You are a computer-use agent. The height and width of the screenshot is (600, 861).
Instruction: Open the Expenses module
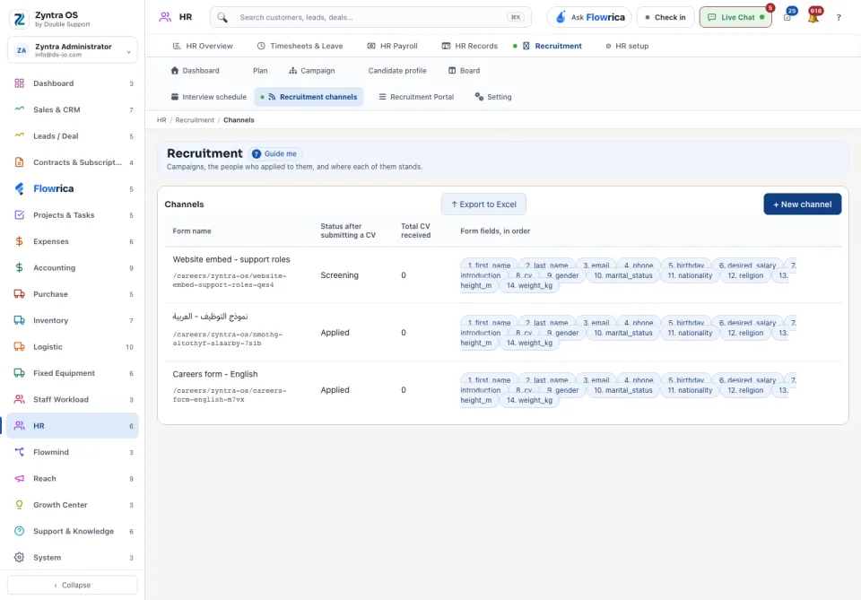[72, 241]
